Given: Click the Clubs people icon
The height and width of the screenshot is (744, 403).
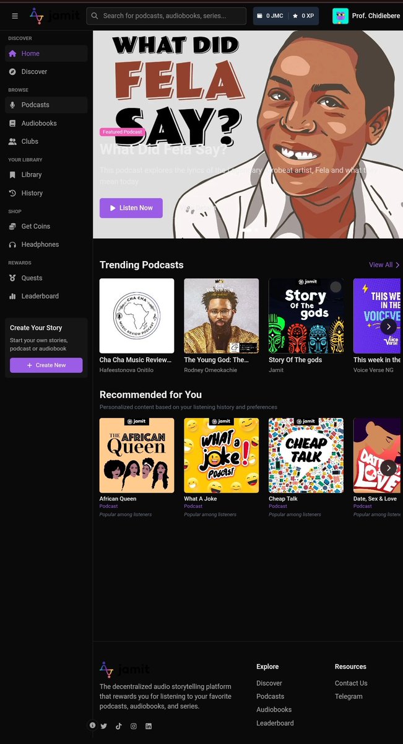Looking at the screenshot, I should click(x=12, y=141).
